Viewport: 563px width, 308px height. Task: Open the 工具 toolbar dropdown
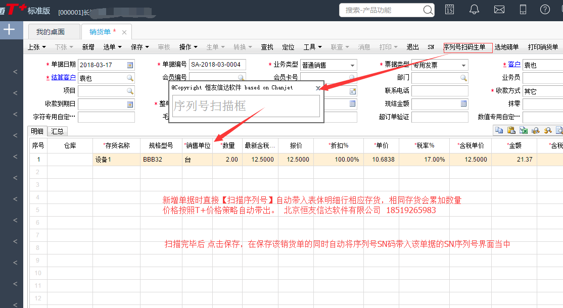tap(312, 47)
